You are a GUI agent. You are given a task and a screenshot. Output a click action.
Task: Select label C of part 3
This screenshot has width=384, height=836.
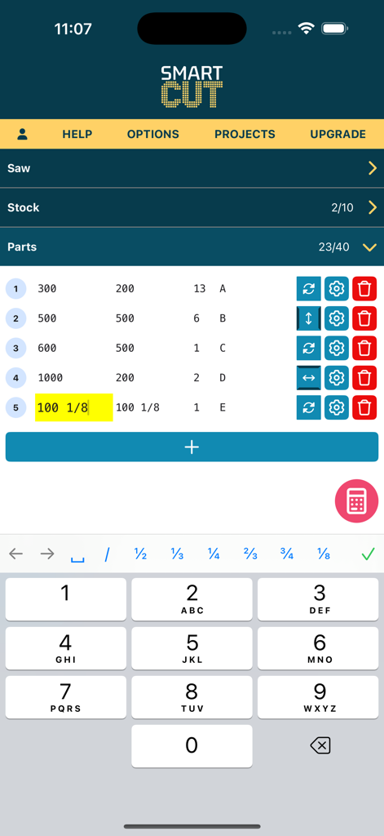[223, 348]
